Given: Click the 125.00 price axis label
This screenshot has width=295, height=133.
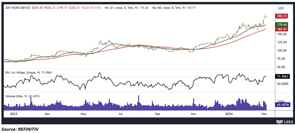Looking at the screenshot, I should (281, 42).
